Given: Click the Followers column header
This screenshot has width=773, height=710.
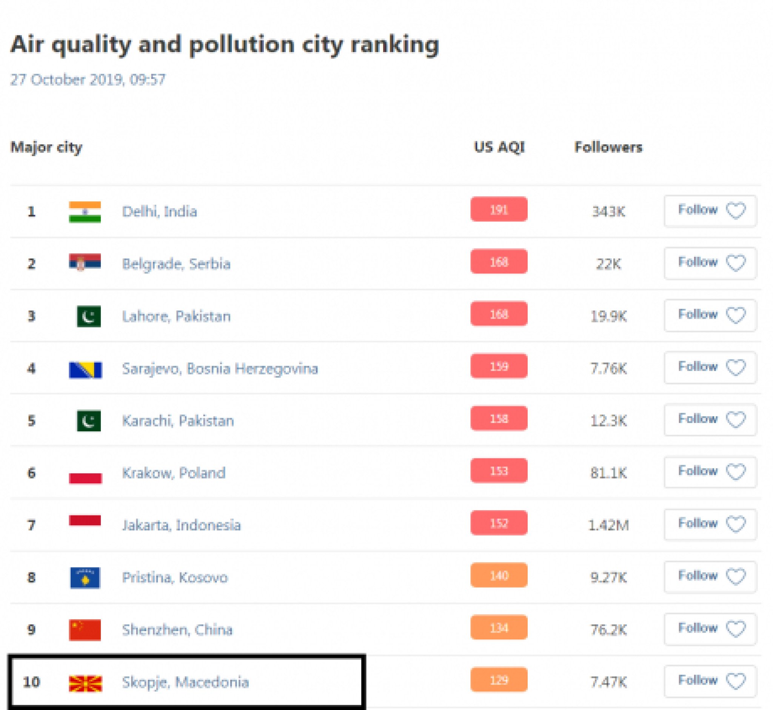Looking at the screenshot, I should (x=608, y=147).
